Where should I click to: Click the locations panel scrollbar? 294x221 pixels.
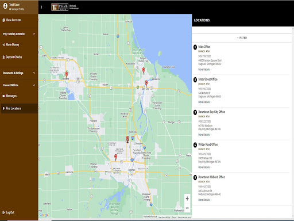click(x=293, y=123)
